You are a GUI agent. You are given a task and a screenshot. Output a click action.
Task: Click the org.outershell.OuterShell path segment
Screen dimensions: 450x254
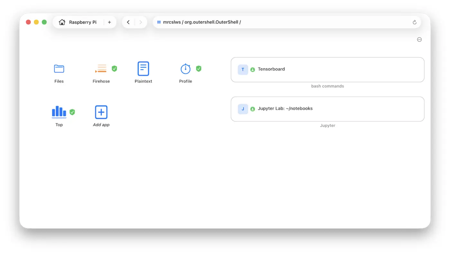pos(212,22)
